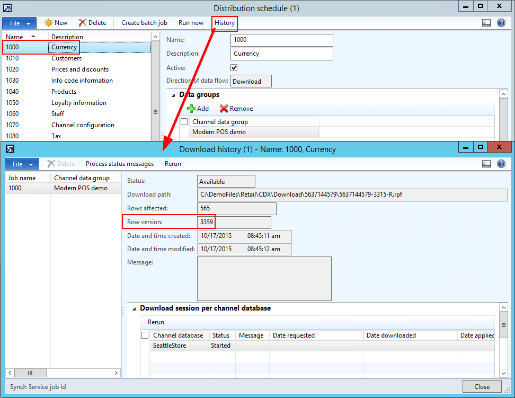The width and height of the screenshot is (515, 398).
Task: Open File dropdown in Download history
Action: (x=22, y=164)
